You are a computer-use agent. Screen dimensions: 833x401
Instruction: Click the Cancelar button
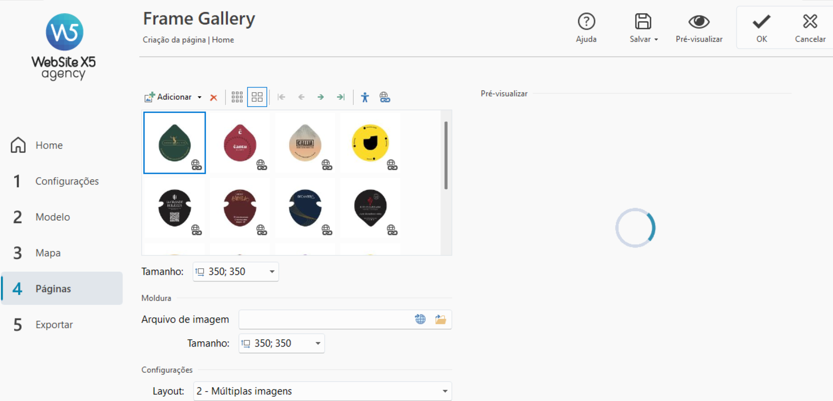[810, 28]
